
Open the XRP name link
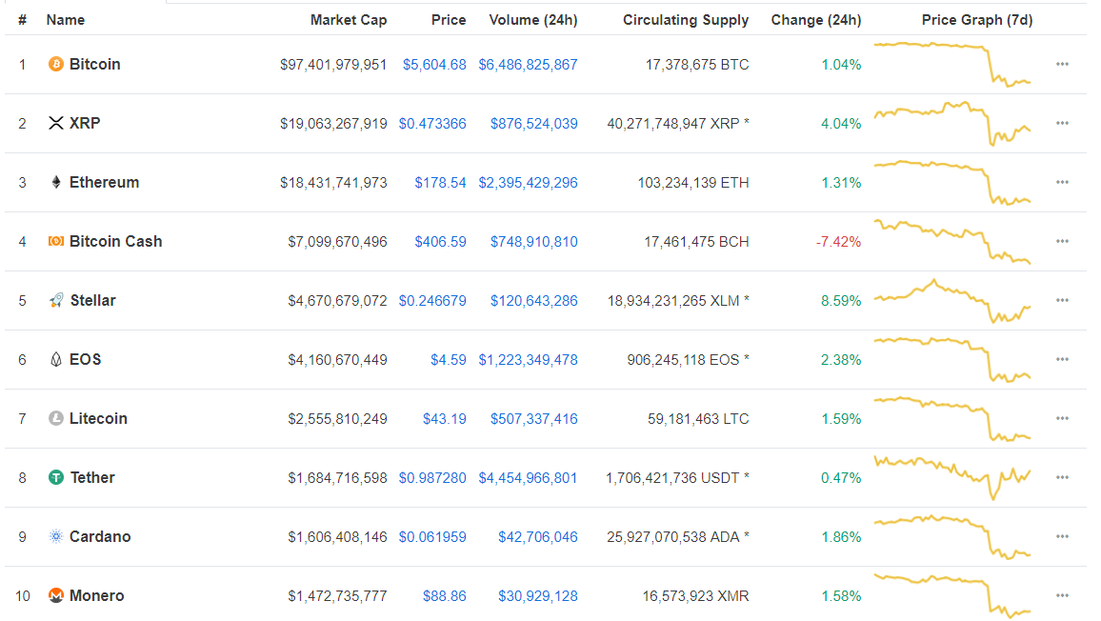85,124
